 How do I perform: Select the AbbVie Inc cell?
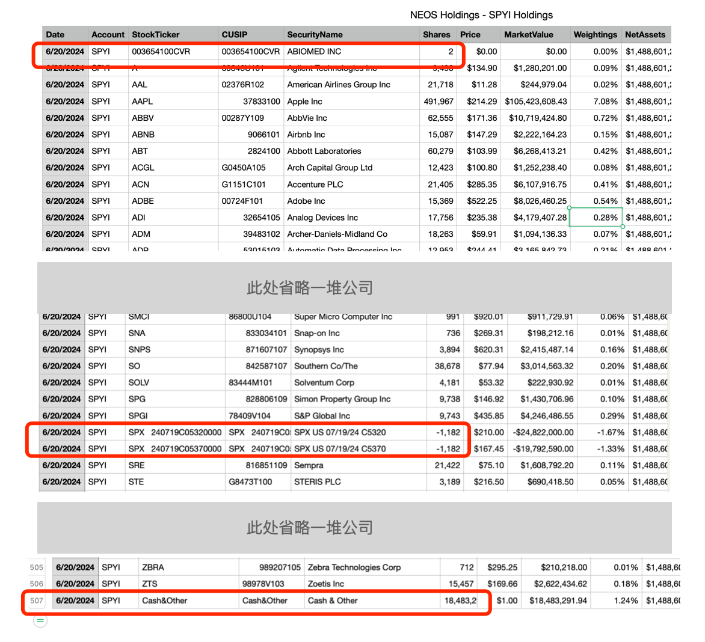[352, 118]
